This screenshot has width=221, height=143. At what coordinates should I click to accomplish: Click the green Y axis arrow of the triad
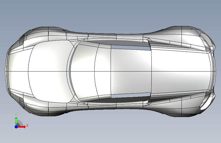(x=16, y=121)
